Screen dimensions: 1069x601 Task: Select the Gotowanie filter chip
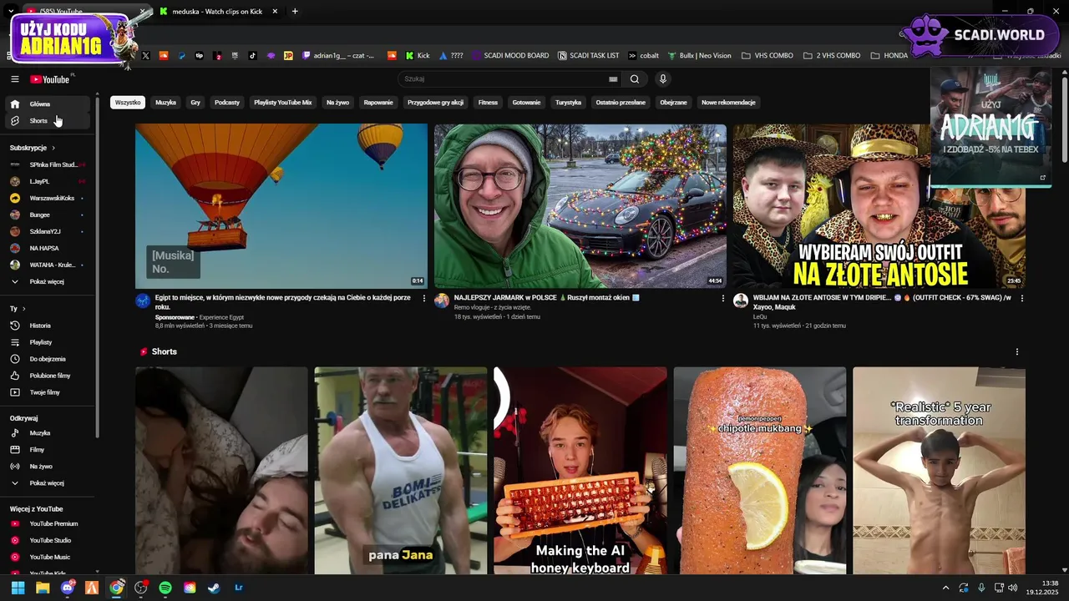(x=527, y=103)
